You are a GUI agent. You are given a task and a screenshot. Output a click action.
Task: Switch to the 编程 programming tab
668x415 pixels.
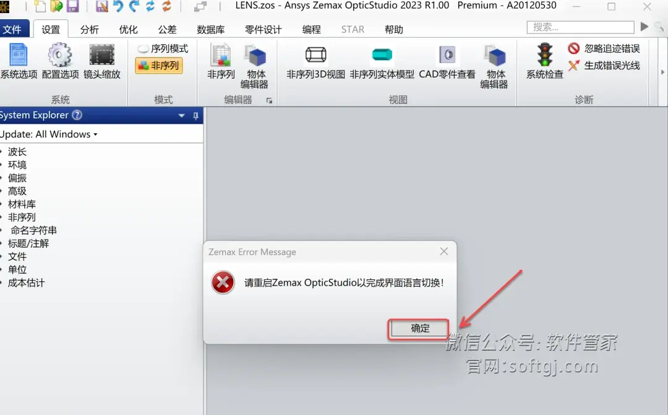[x=311, y=30]
